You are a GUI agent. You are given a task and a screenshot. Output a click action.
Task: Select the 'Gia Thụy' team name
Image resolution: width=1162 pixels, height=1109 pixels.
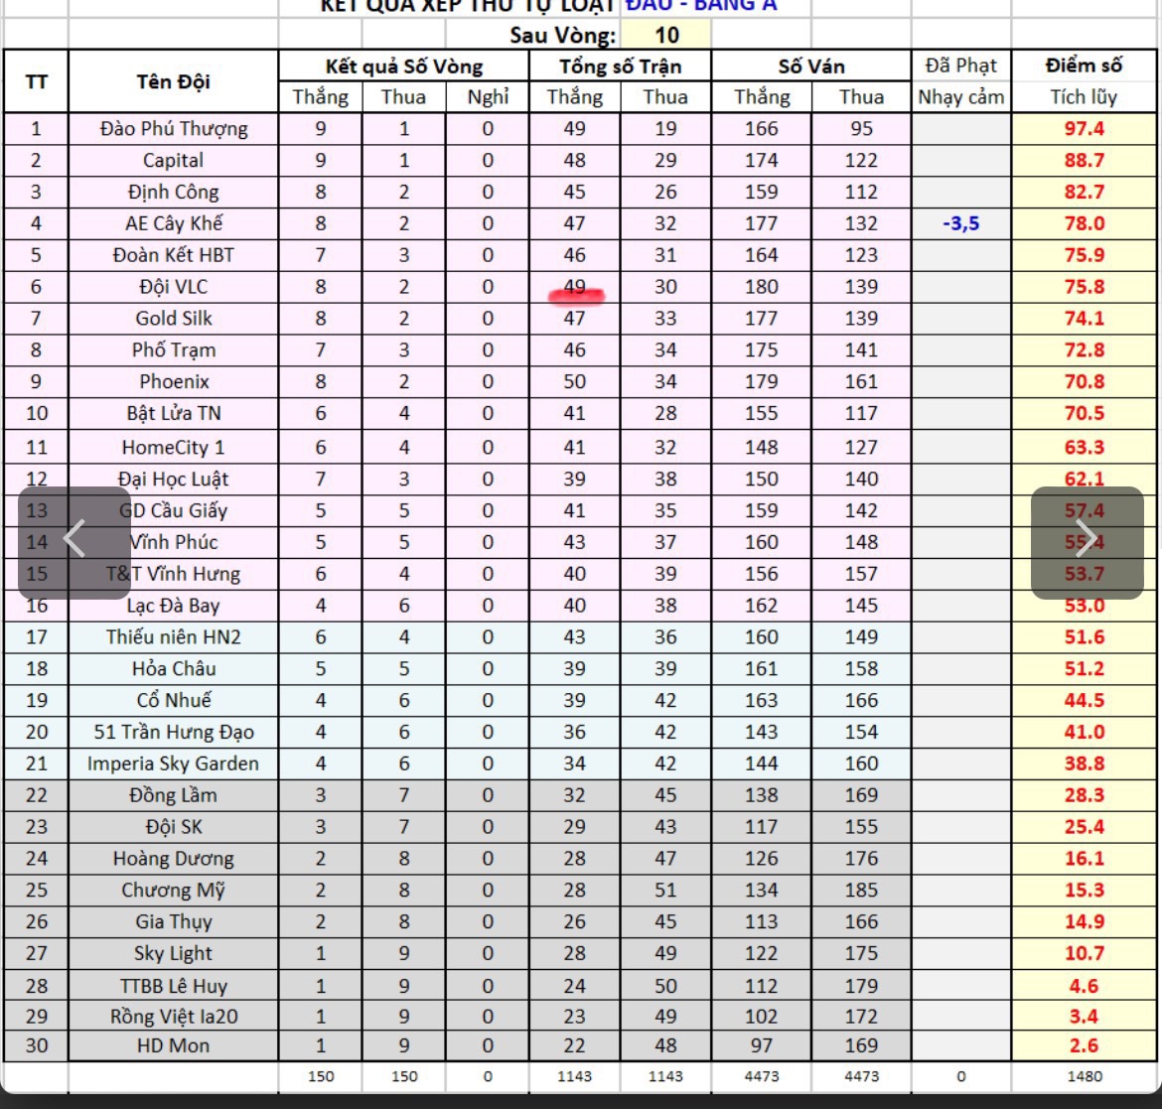(174, 921)
